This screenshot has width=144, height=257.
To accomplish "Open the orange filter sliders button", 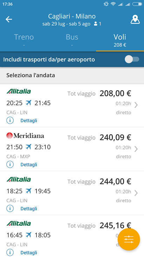I will point(129,239).
